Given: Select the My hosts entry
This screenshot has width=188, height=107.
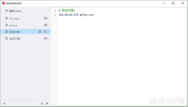Looking at the screenshot, I should [25, 18].
